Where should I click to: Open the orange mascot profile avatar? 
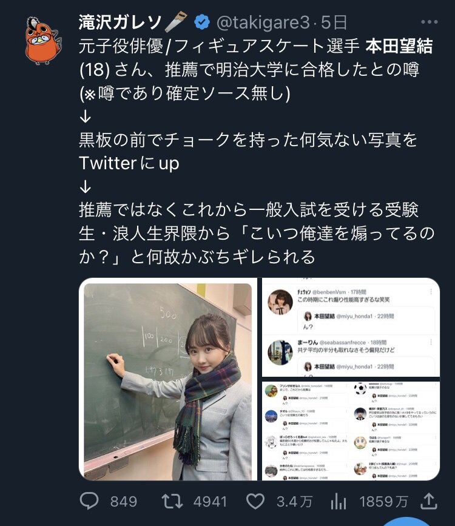[x=44, y=40]
